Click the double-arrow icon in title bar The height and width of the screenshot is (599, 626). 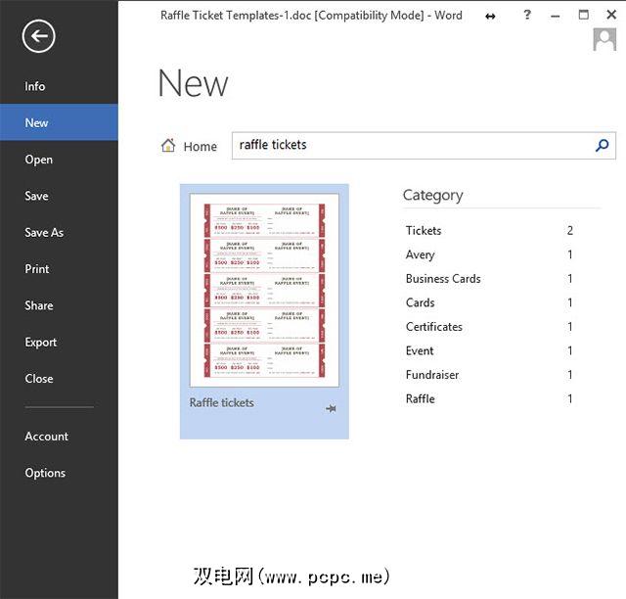tap(490, 17)
